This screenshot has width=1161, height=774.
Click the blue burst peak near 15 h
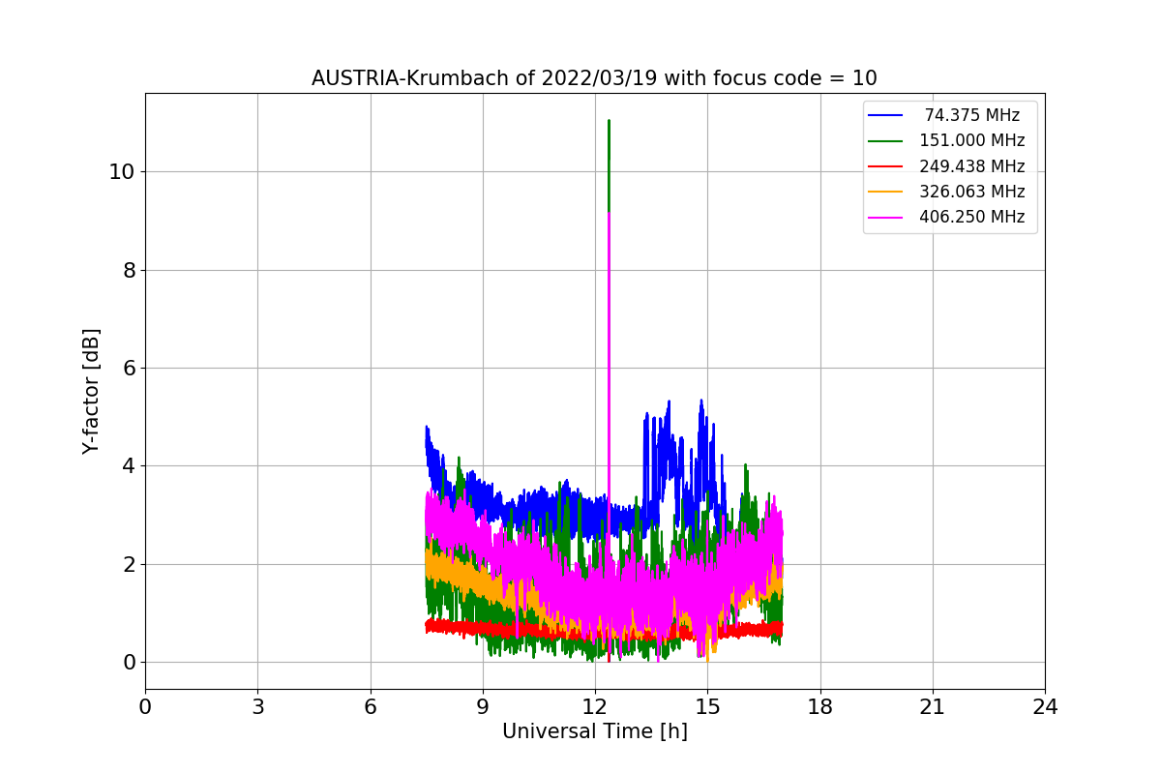pos(701,401)
